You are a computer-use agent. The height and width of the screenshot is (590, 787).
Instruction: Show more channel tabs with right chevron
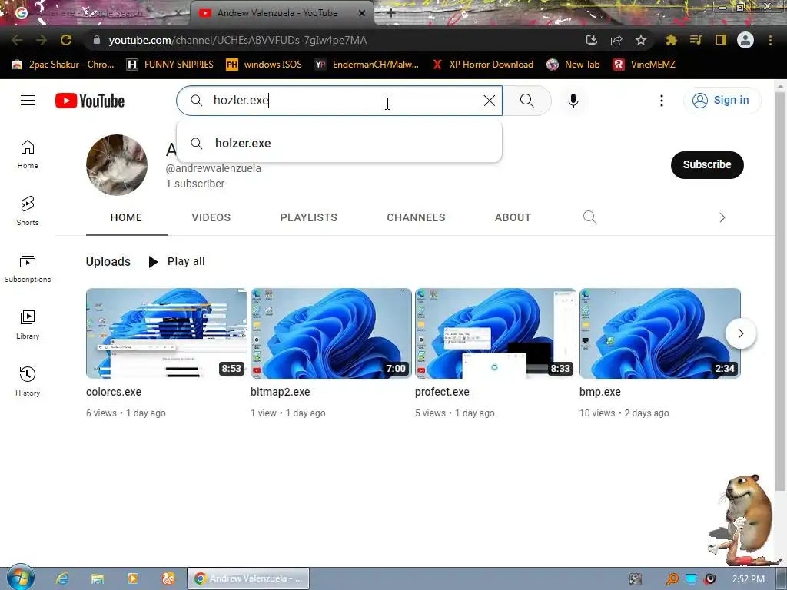(722, 217)
